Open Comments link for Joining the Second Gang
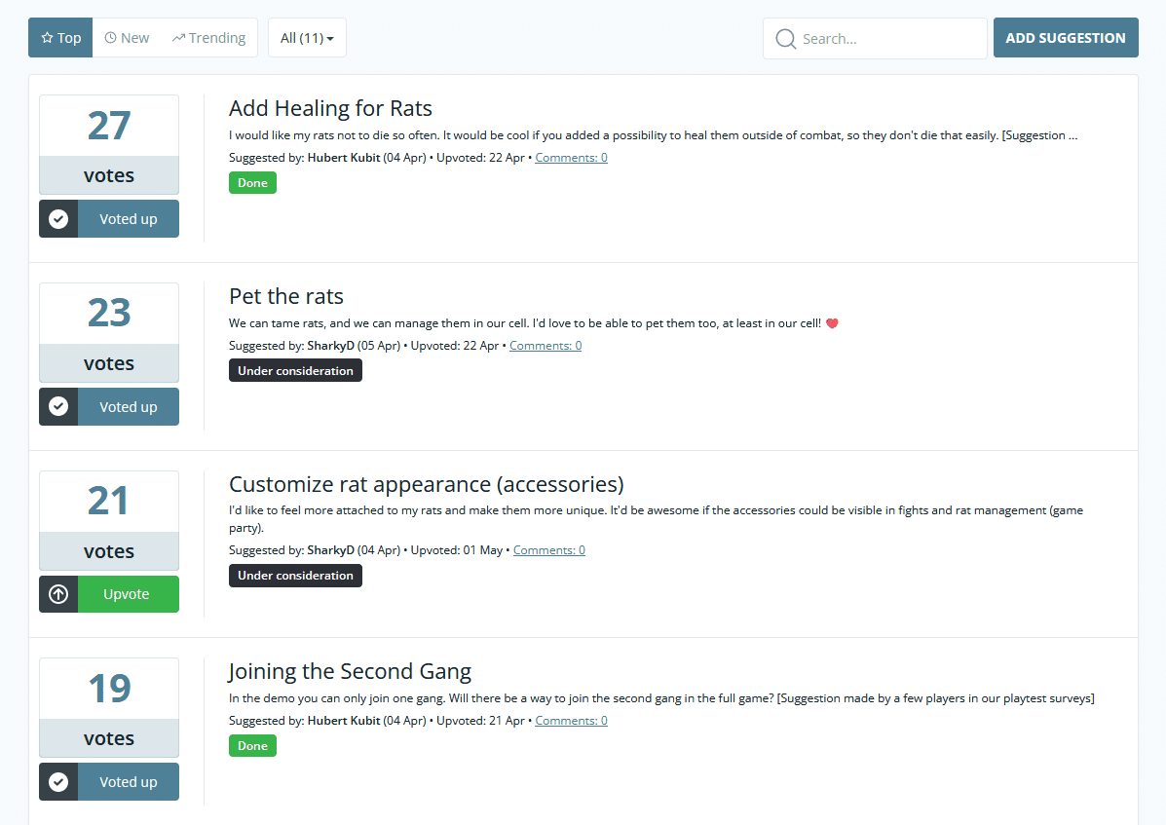The width and height of the screenshot is (1166, 825). 571,720
